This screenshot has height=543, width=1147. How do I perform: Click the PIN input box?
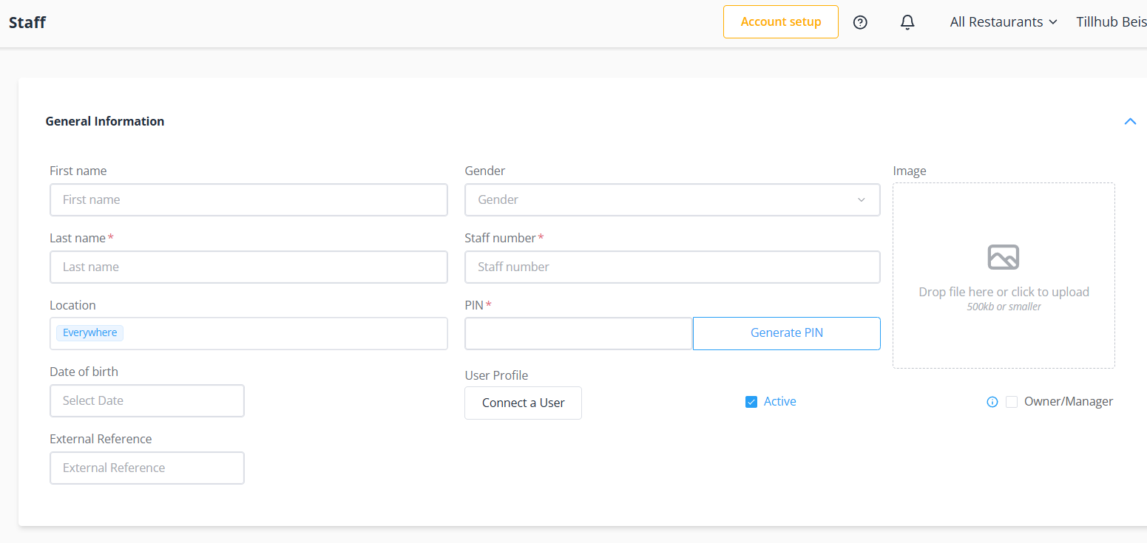click(x=578, y=333)
